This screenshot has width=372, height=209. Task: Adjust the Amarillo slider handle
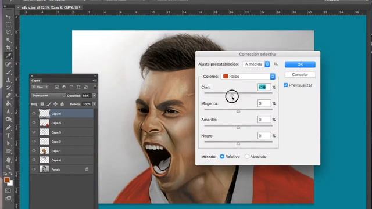pos(238,127)
